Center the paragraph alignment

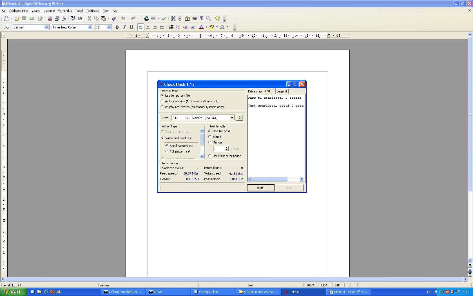coord(148,27)
